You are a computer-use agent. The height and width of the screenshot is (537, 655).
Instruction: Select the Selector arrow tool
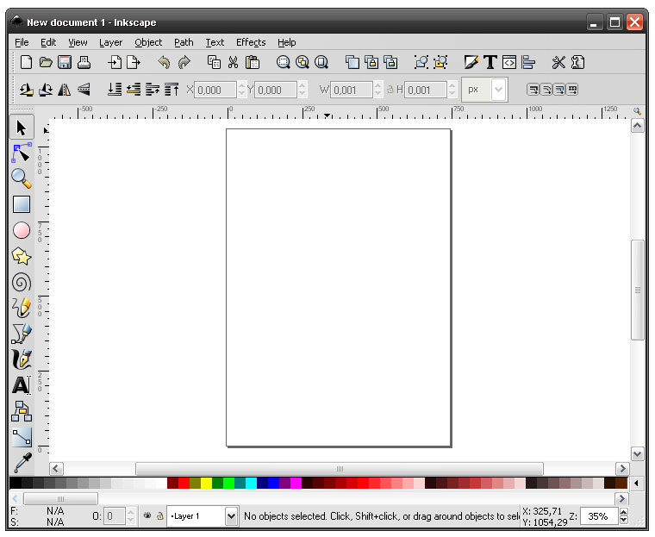coord(22,127)
